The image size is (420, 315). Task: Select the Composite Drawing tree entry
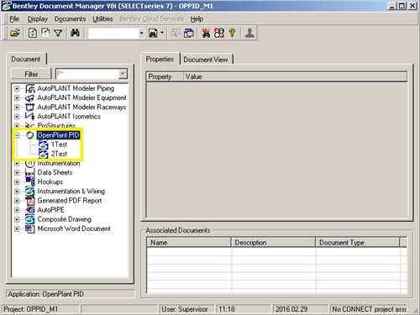(65, 219)
